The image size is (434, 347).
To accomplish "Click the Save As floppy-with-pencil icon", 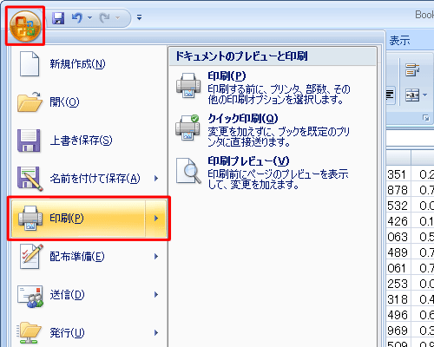I will (30, 179).
